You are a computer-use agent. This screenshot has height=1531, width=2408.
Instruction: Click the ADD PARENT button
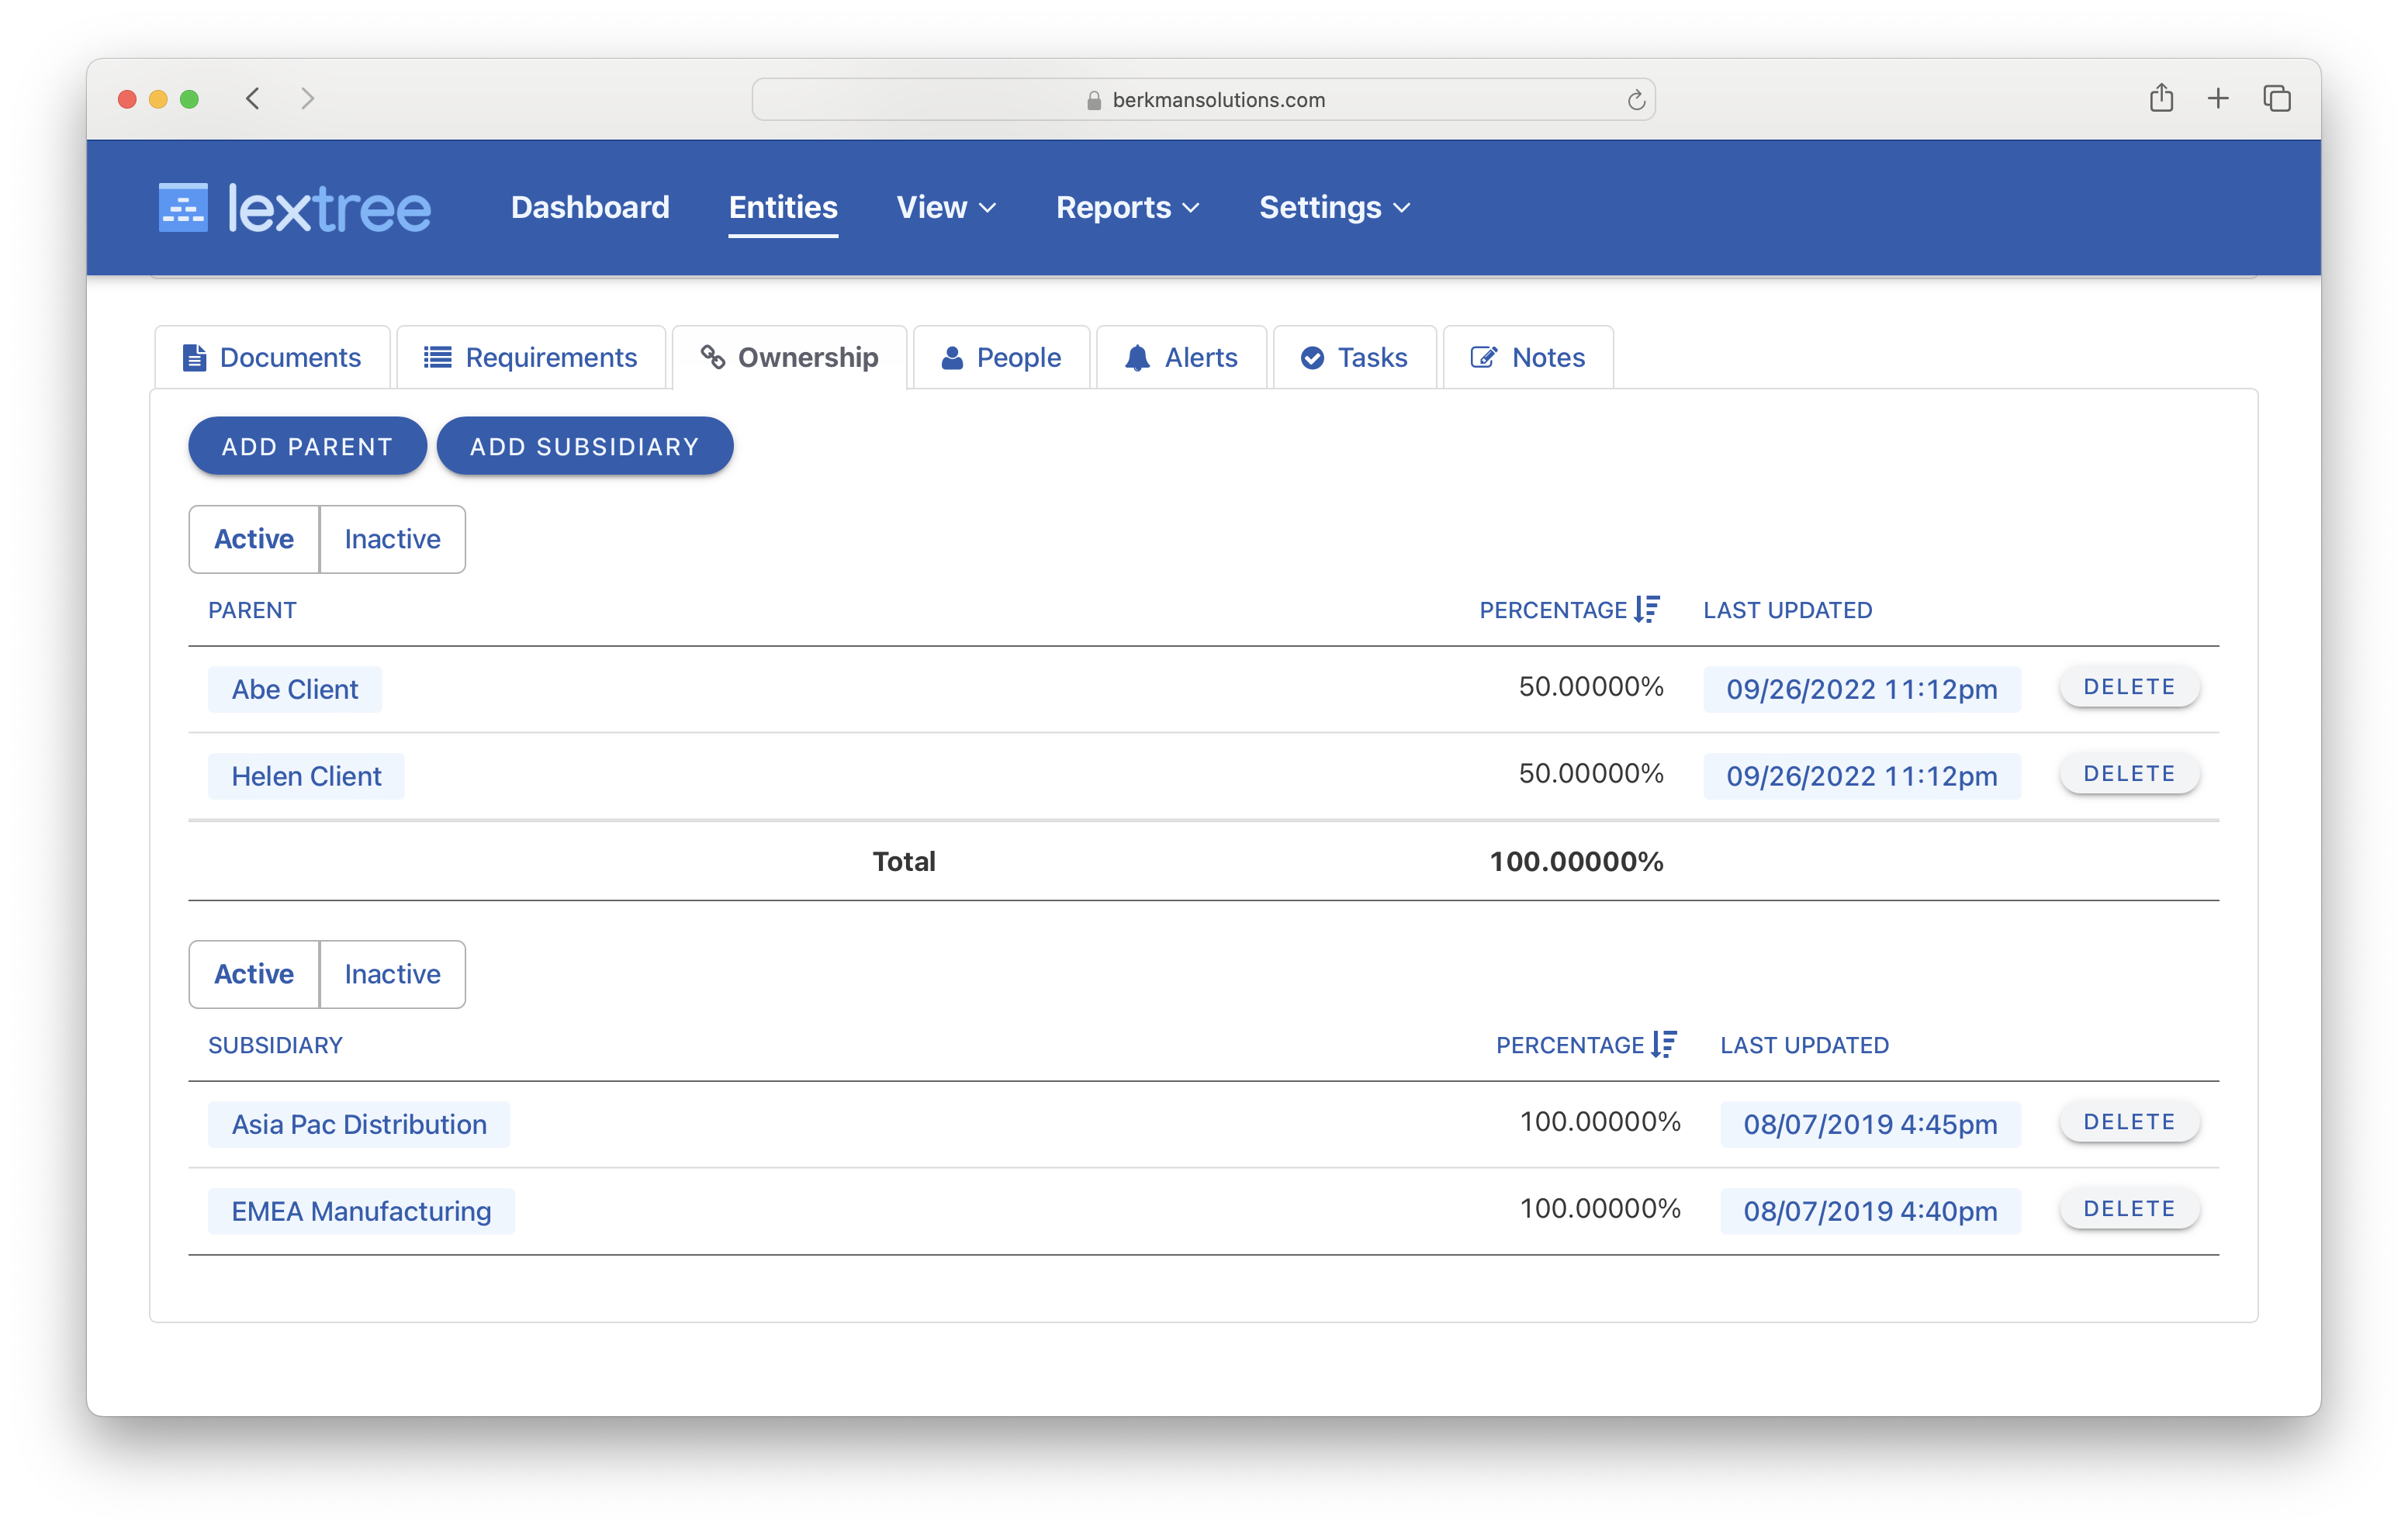pos(307,446)
